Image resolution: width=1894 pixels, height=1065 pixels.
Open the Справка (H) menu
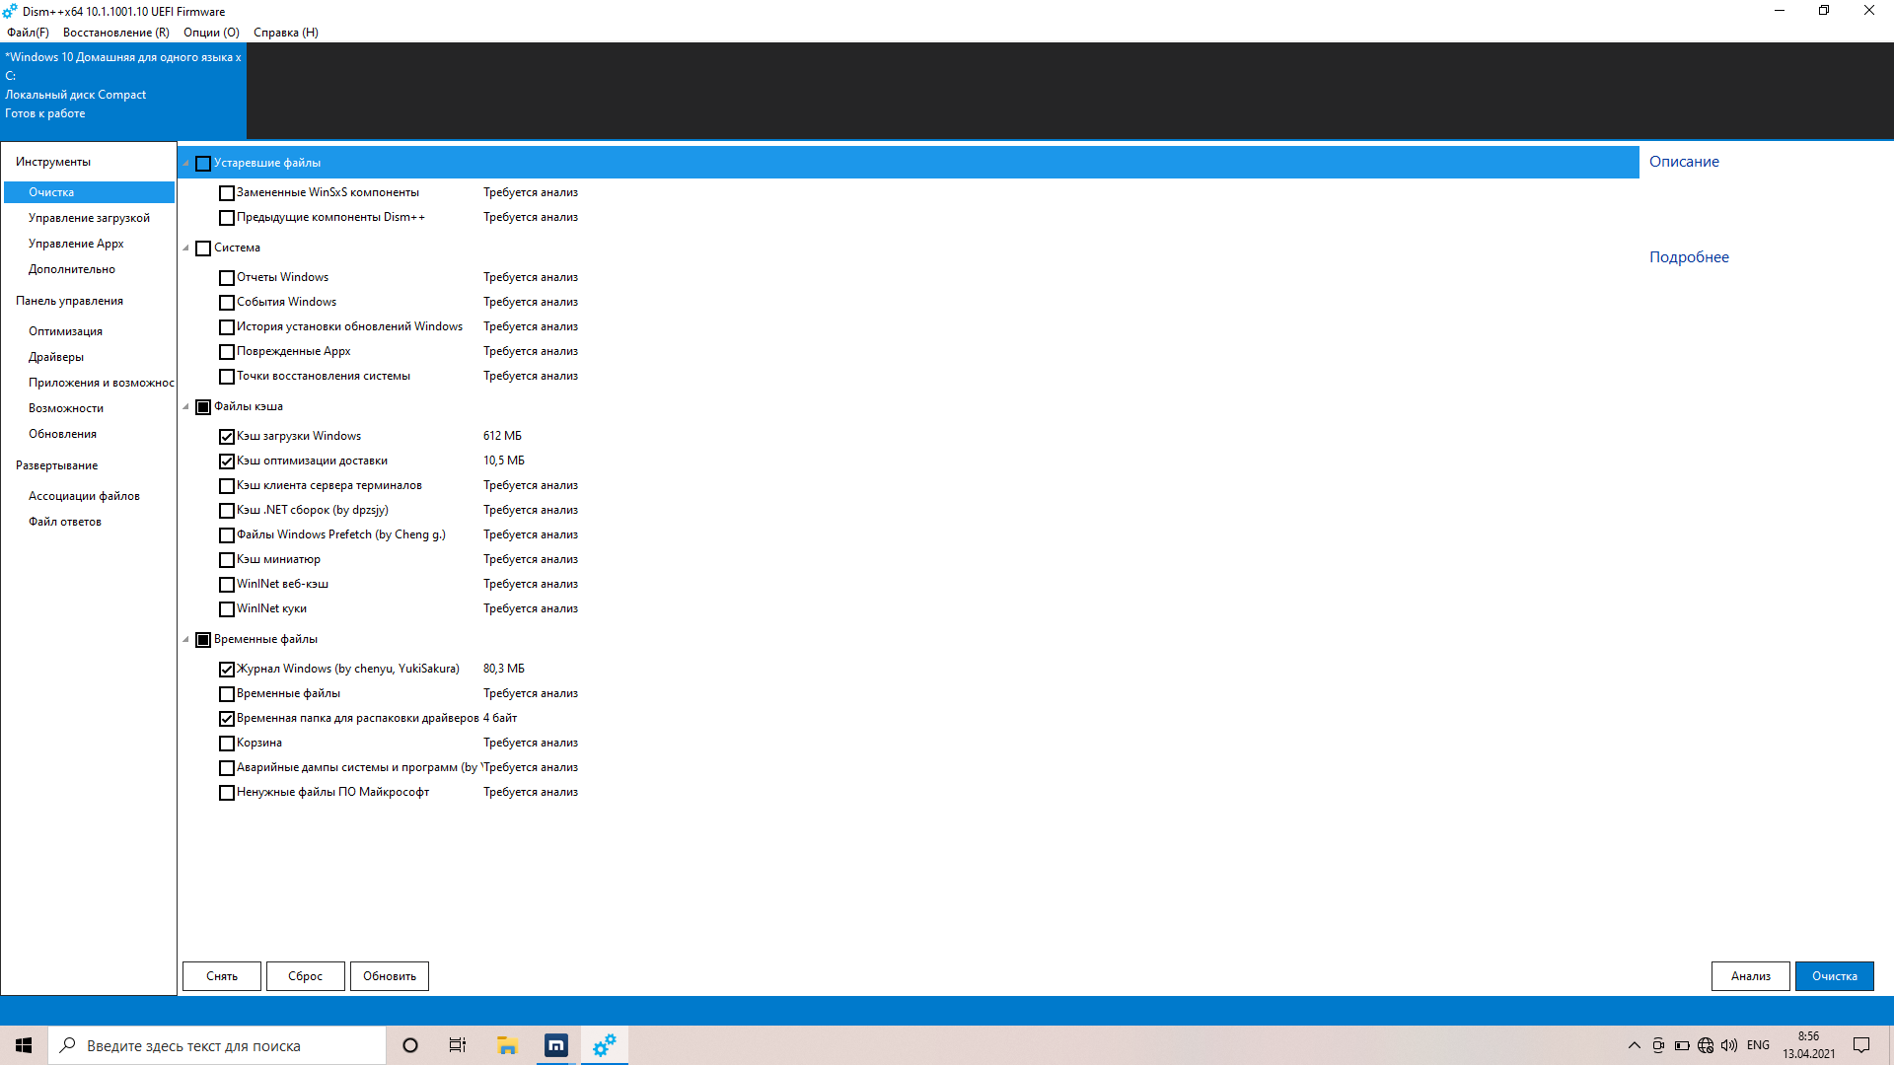(286, 33)
